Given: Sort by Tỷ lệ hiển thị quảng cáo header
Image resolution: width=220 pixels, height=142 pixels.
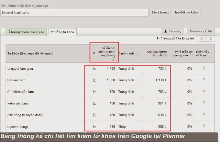Looking at the screenshot, I should point(183,53).
